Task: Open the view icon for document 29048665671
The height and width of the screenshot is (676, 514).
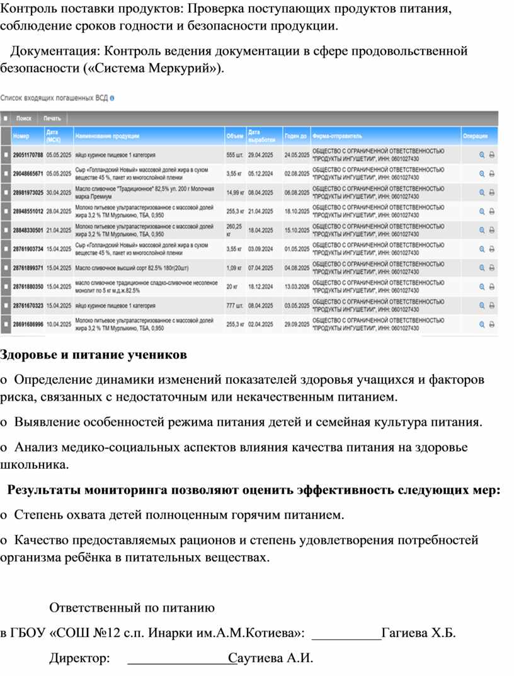Action: pos(482,173)
